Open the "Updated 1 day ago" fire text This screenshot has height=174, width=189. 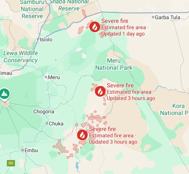coord(123,34)
